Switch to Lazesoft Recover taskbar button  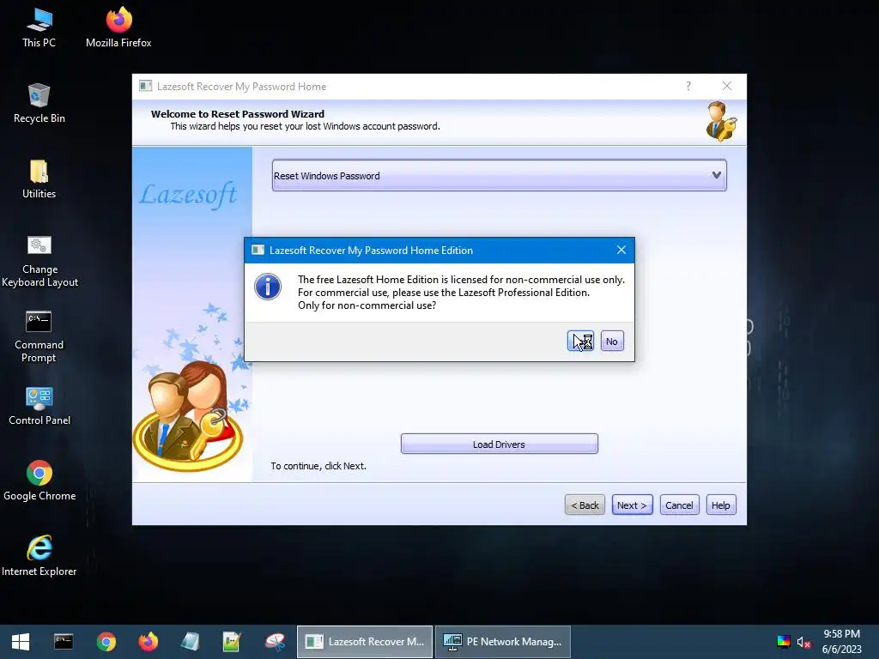click(x=364, y=642)
